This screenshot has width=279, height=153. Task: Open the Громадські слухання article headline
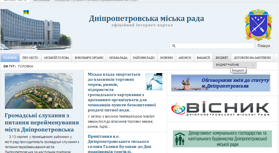(x=42, y=122)
